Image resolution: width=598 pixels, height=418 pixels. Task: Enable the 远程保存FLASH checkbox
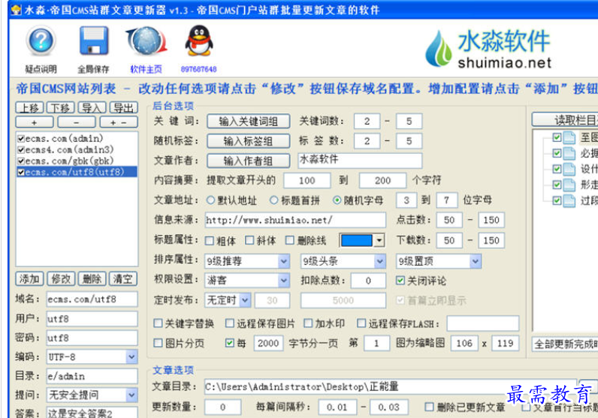pos(361,323)
